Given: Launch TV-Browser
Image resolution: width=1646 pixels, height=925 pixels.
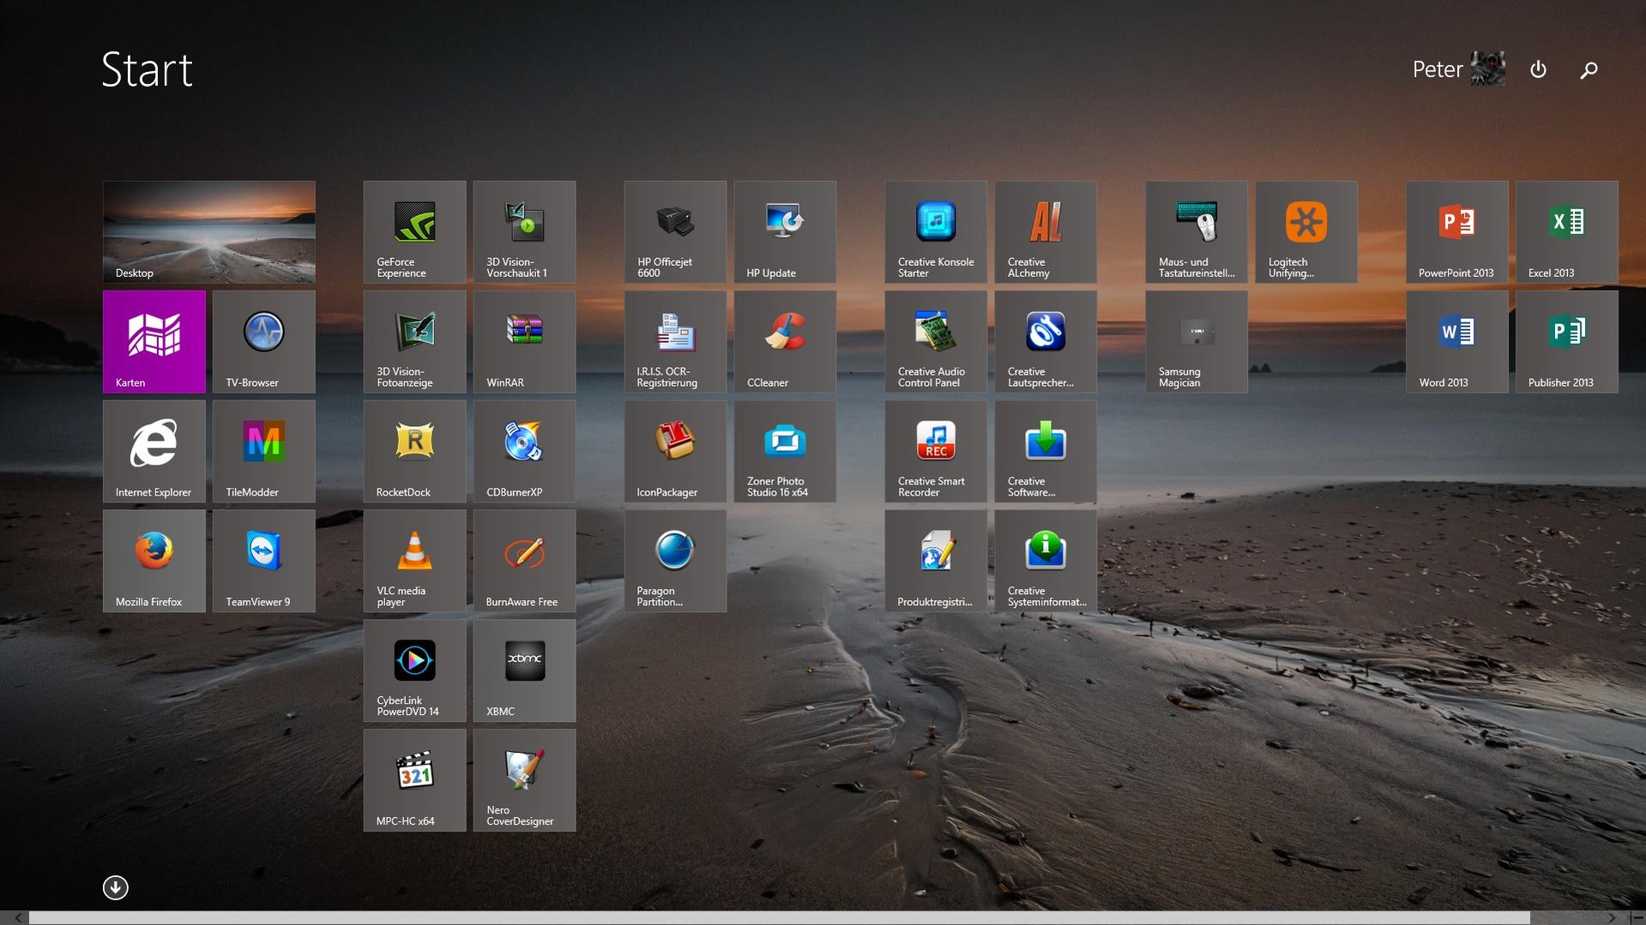Looking at the screenshot, I should [x=264, y=341].
